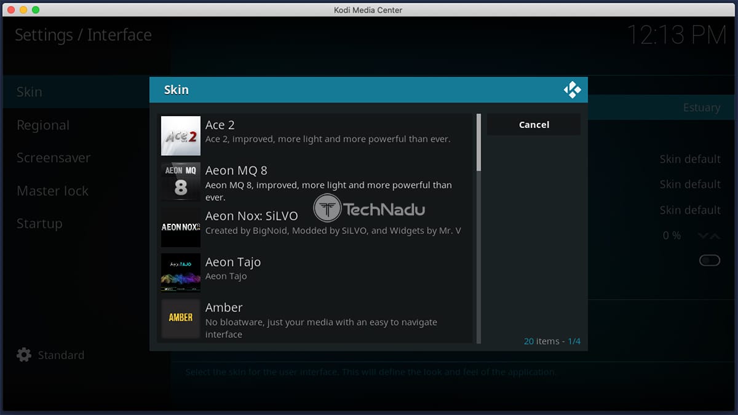This screenshot has width=738, height=415.
Task: Click the 'Settings / Interface' heading
Action: tap(83, 35)
